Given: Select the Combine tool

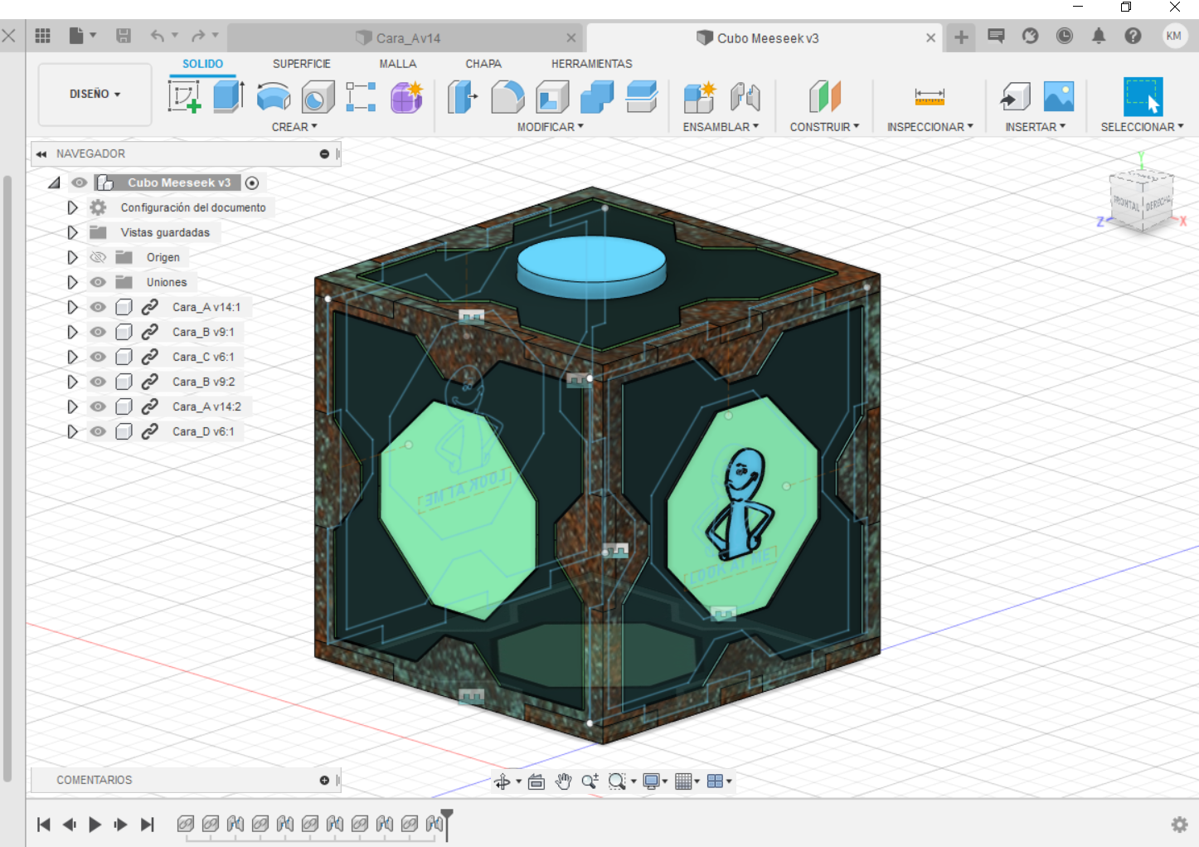Looking at the screenshot, I should (597, 97).
